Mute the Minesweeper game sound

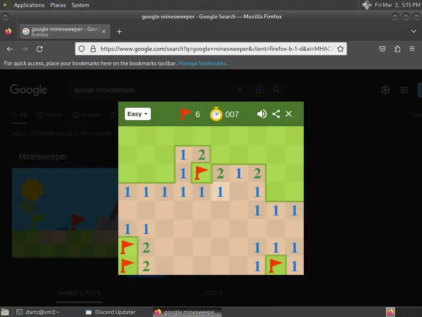point(262,114)
